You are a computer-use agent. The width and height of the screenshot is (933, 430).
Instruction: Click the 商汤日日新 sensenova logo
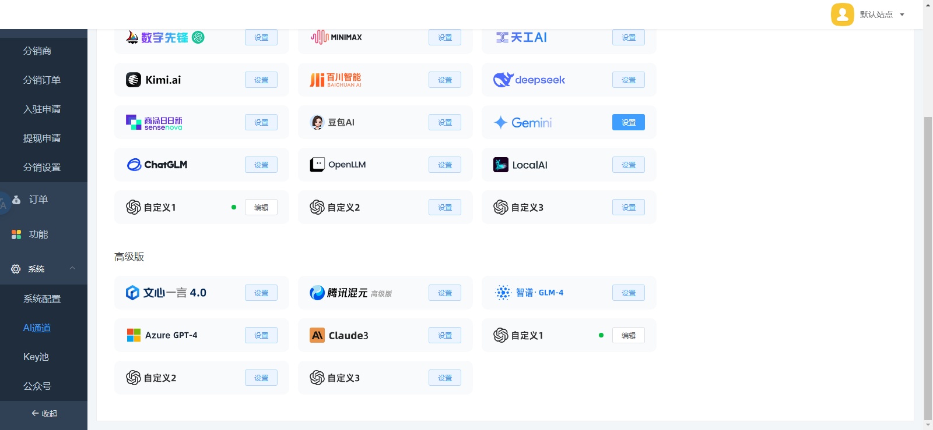point(154,122)
